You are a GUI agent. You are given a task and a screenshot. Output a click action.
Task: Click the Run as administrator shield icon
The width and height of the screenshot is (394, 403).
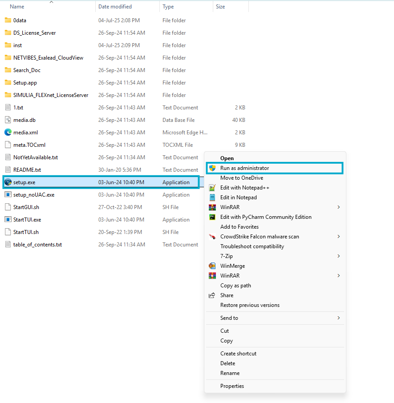coord(213,169)
